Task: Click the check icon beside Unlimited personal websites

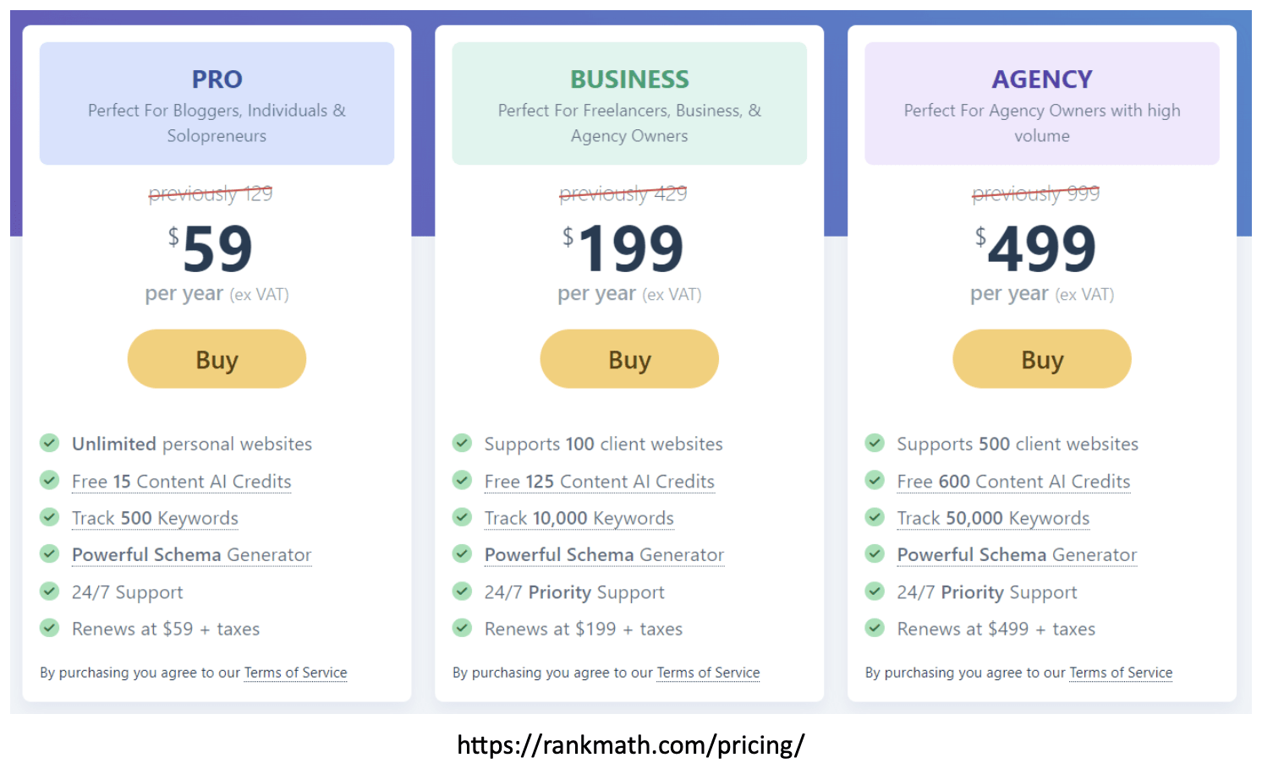Action: 50,443
